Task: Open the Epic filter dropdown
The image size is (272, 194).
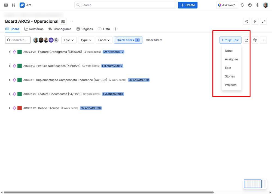Action: click(x=69, y=40)
